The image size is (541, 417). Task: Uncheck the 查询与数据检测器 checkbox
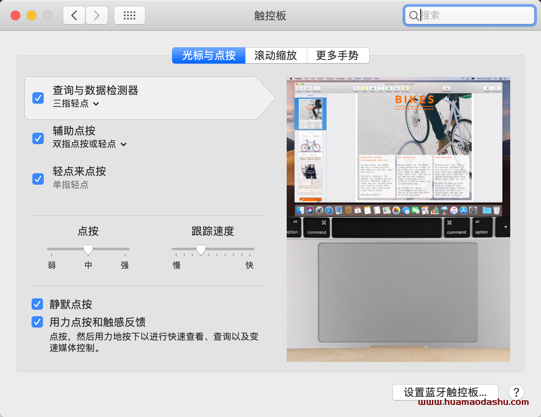point(38,98)
